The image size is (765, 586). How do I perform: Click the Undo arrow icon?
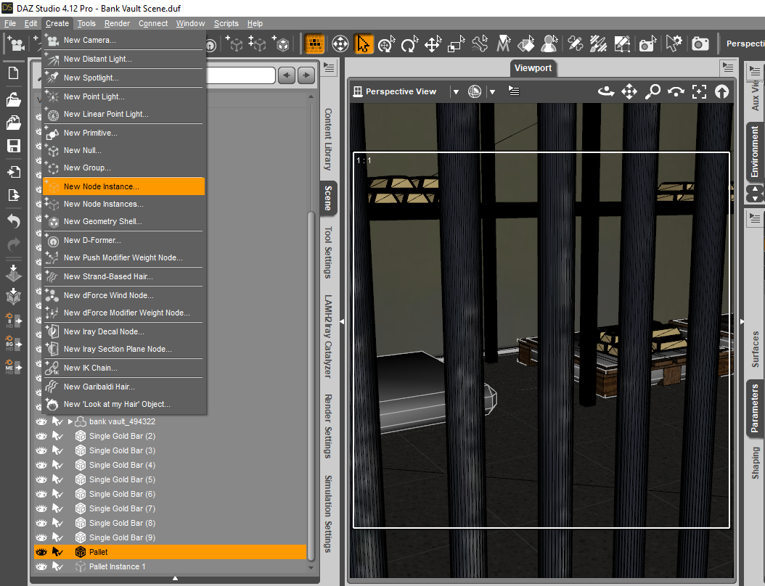coord(13,221)
